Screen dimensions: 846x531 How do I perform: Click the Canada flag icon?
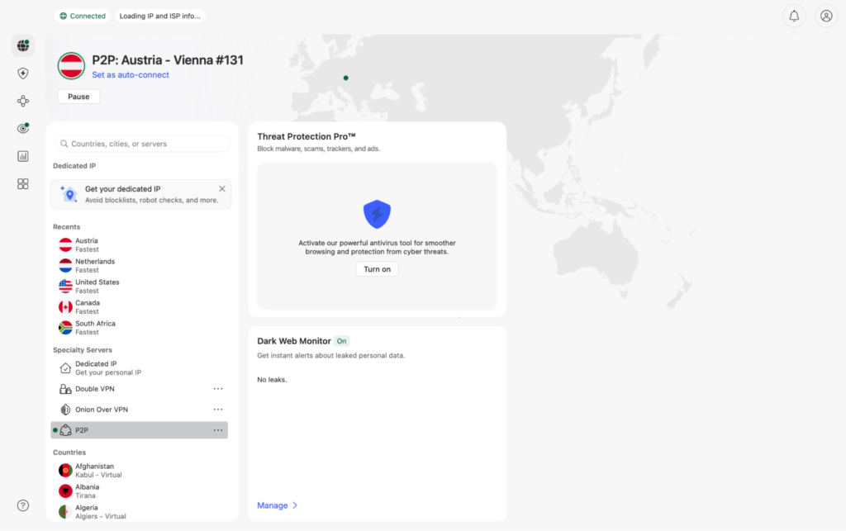pyautogui.click(x=65, y=307)
